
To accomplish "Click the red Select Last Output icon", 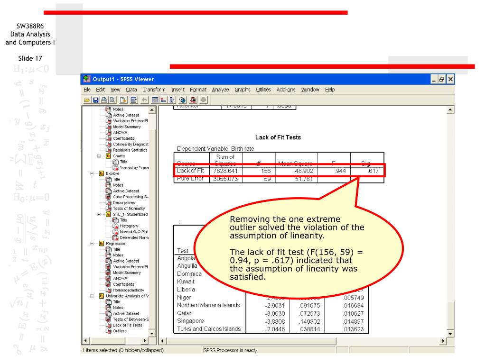I will click(193, 100).
